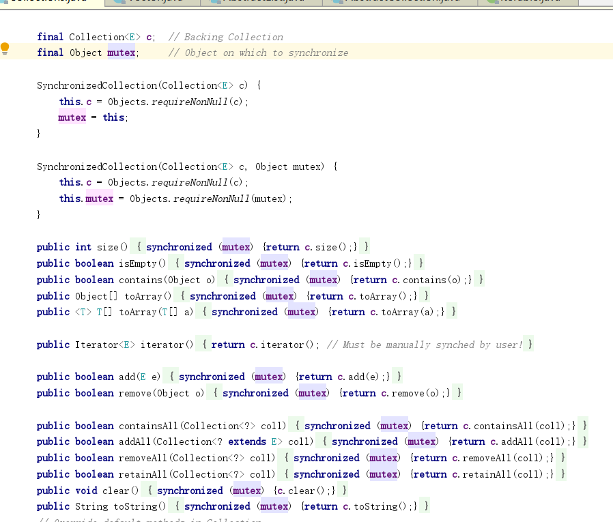
Task: Click 'synchronized' in the size() method line
Action: click(x=179, y=247)
